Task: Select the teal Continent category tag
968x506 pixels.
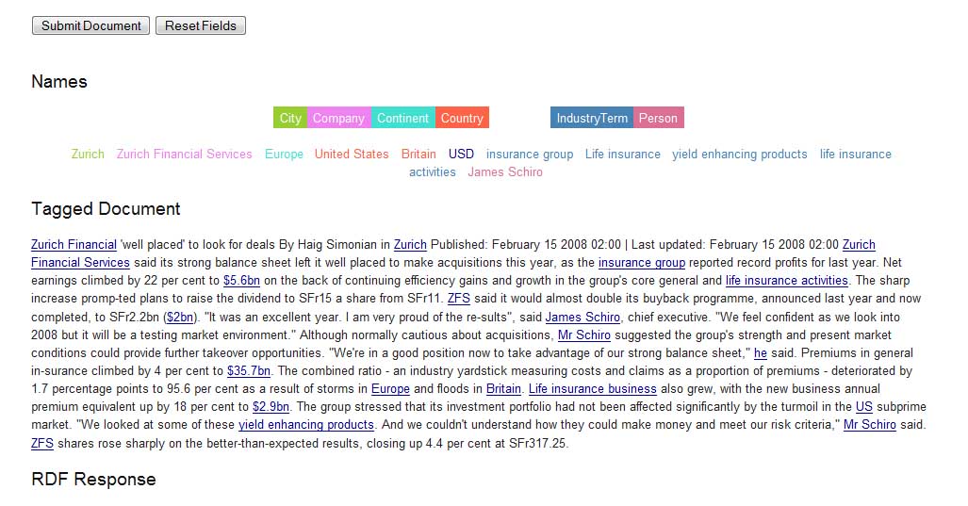Action: [402, 118]
